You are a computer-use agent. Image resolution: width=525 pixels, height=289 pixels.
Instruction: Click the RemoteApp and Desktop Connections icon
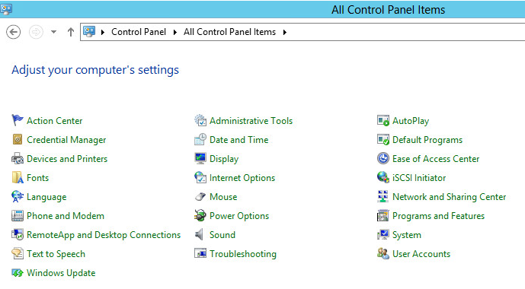(18, 234)
